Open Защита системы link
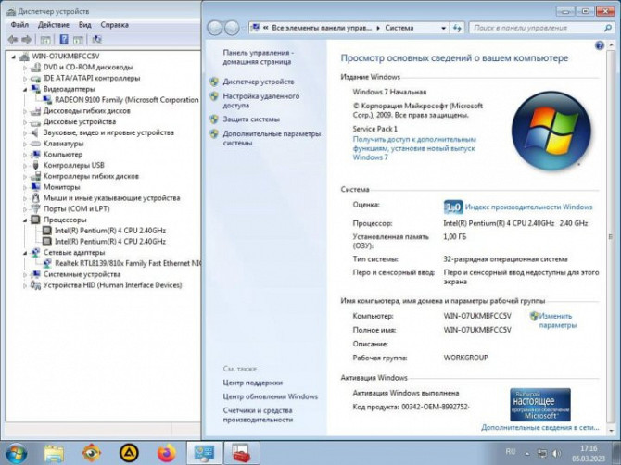Viewport: 621px width, 465px height. click(251, 119)
